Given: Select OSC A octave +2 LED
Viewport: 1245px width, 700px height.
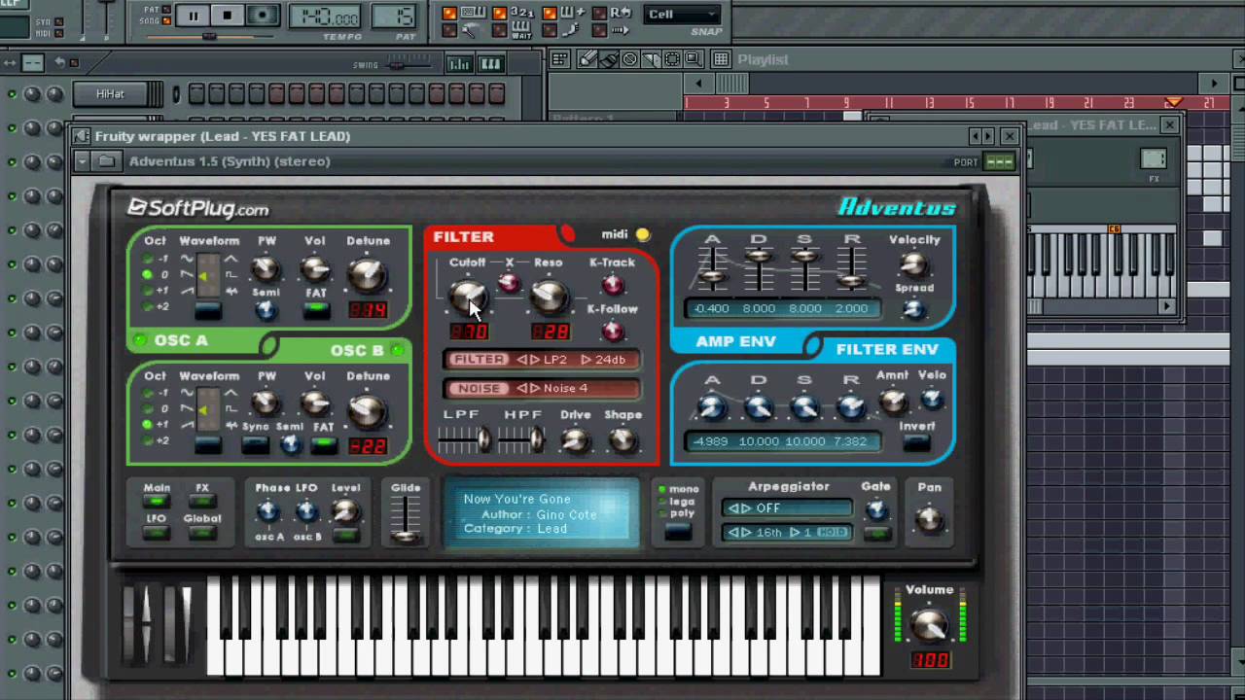Looking at the screenshot, I should point(148,306).
